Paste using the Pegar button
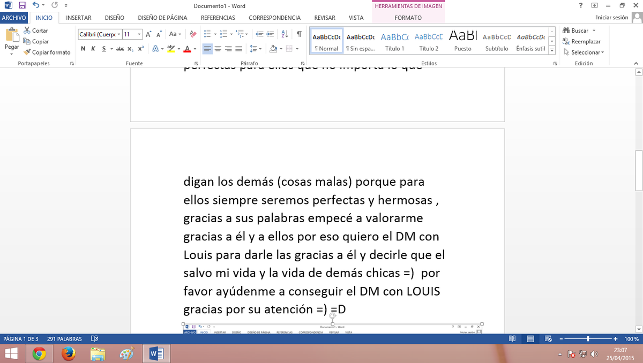Viewport: 643px width, 363px height. (12, 40)
